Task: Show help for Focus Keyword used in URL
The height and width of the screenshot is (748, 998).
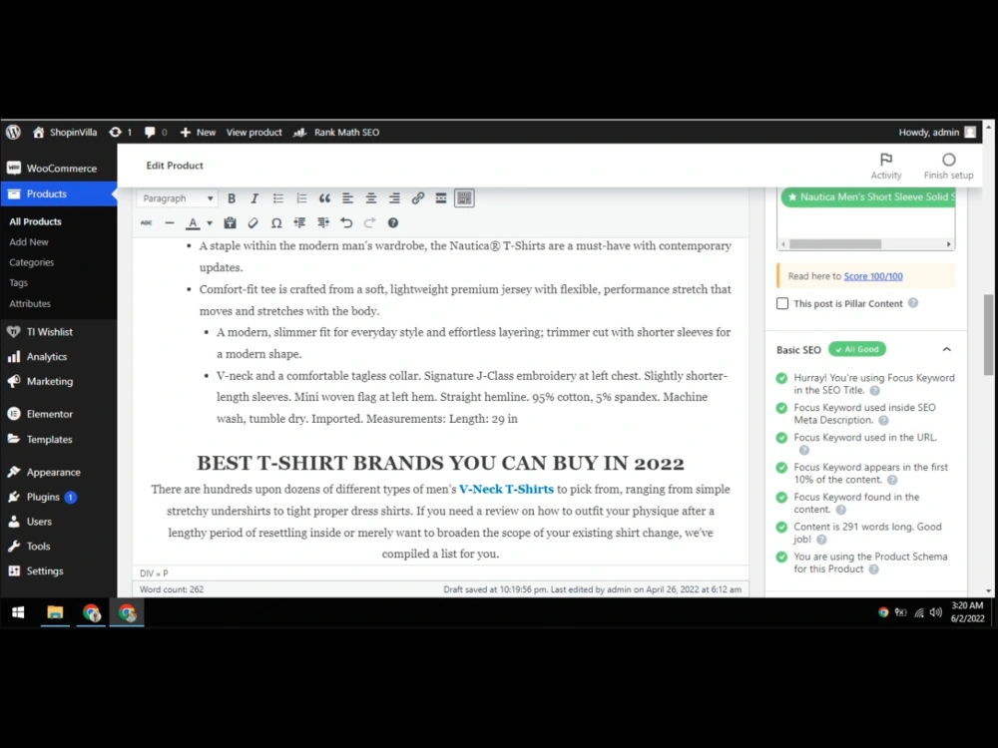Action: (x=803, y=450)
